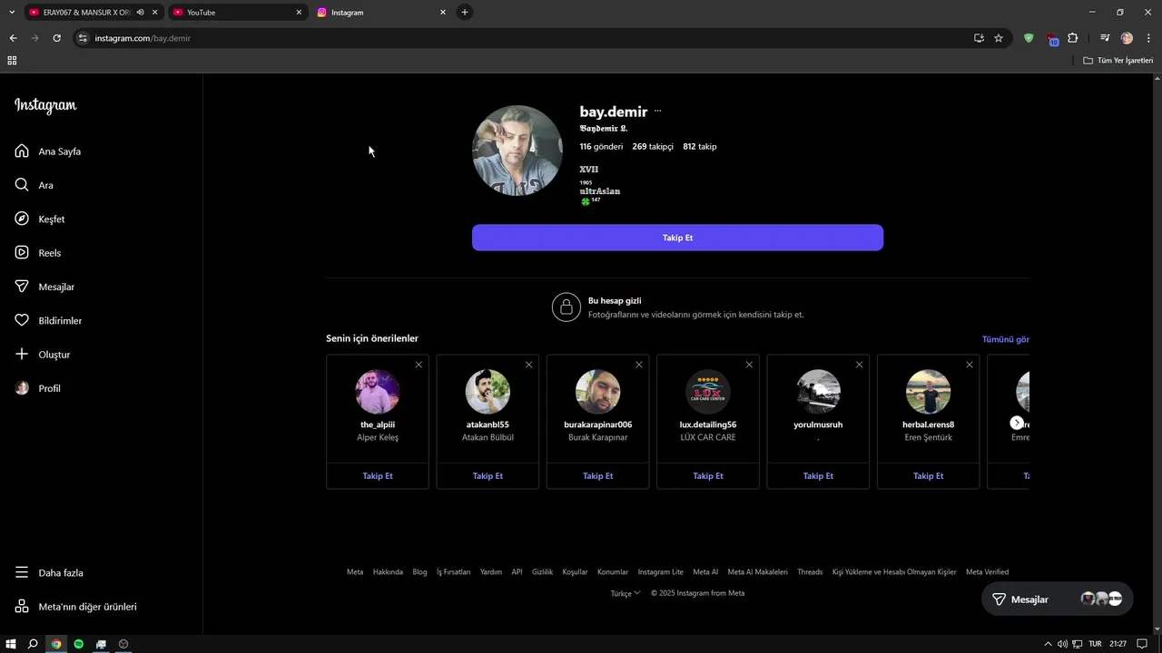Open the_alpiii profile avatar
Image resolution: width=1162 pixels, height=653 pixels.
[x=378, y=392]
